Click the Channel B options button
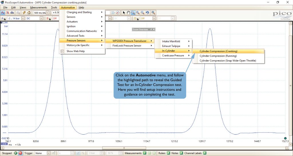 click(49, 18)
